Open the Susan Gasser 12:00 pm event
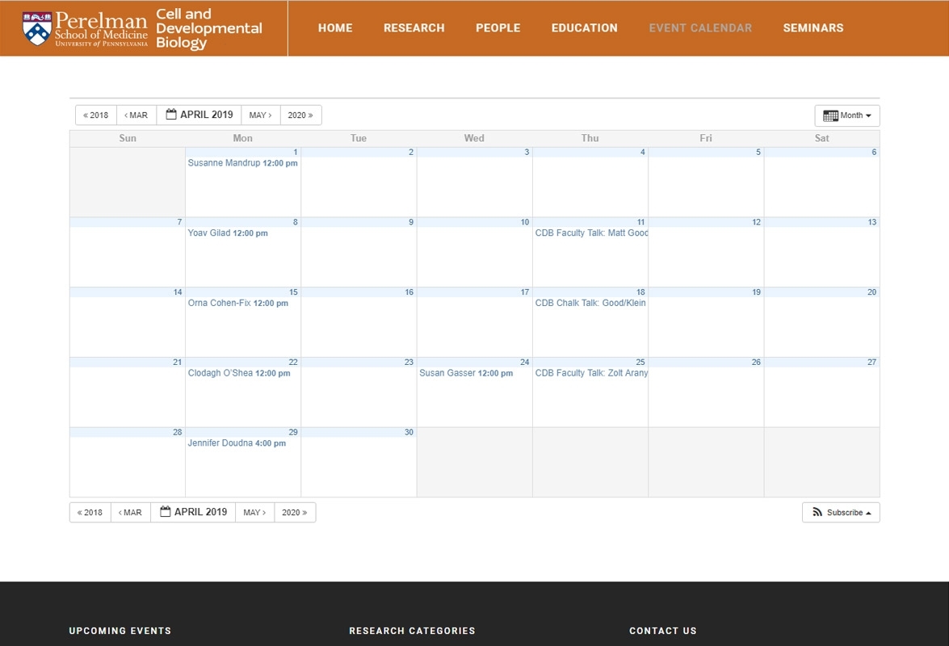The image size is (949, 646). pos(466,373)
